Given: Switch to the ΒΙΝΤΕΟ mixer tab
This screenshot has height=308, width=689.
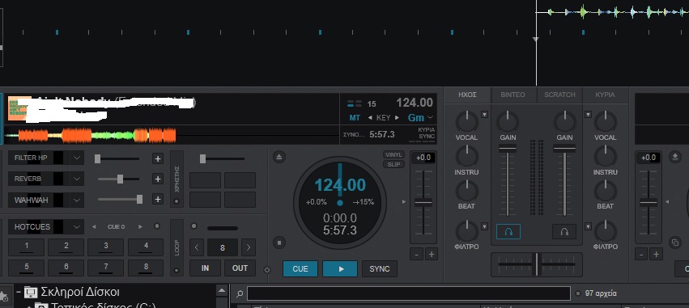Looking at the screenshot, I should [x=512, y=95].
